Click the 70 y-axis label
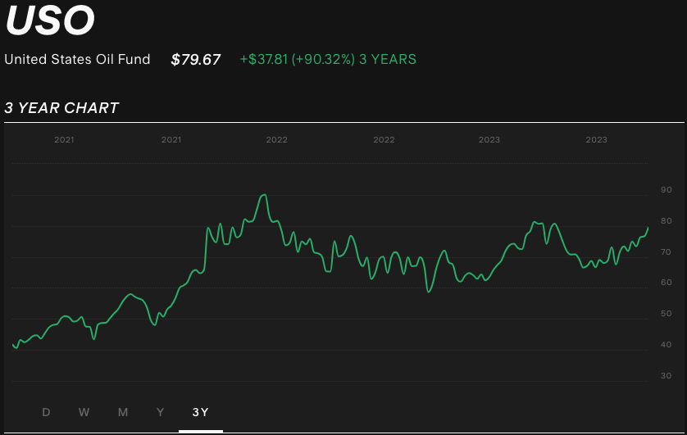The image size is (687, 435). [x=666, y=251]
